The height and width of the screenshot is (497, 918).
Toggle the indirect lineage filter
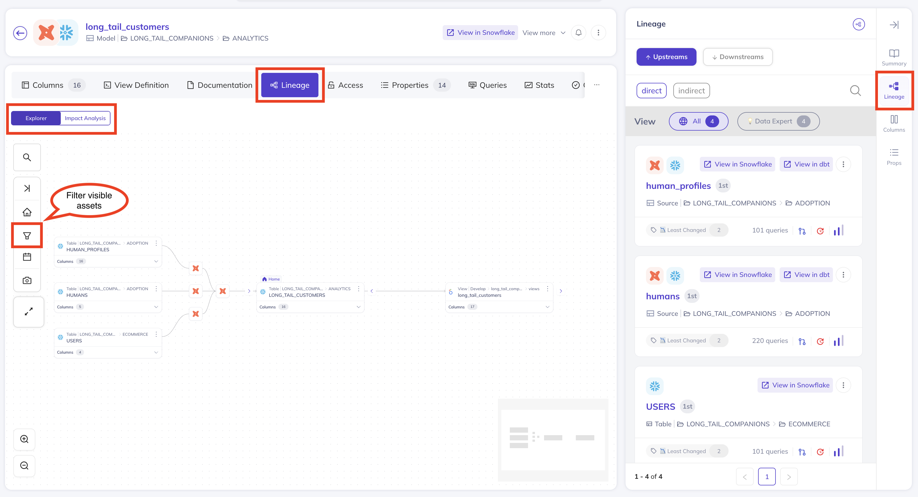pos(691,91)
